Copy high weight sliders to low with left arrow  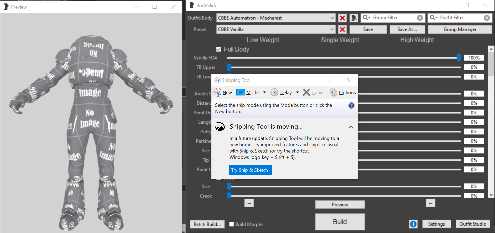430,203
